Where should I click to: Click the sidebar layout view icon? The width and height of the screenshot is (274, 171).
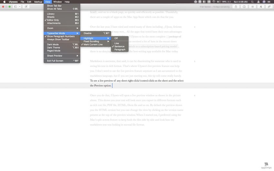[16, 6]
